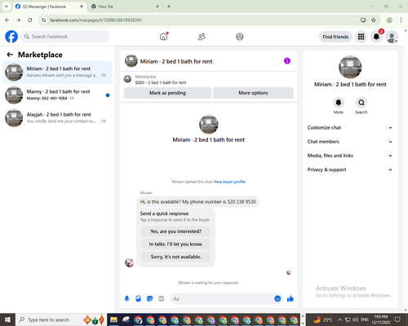Expand Chat members section

coord(350,142)
